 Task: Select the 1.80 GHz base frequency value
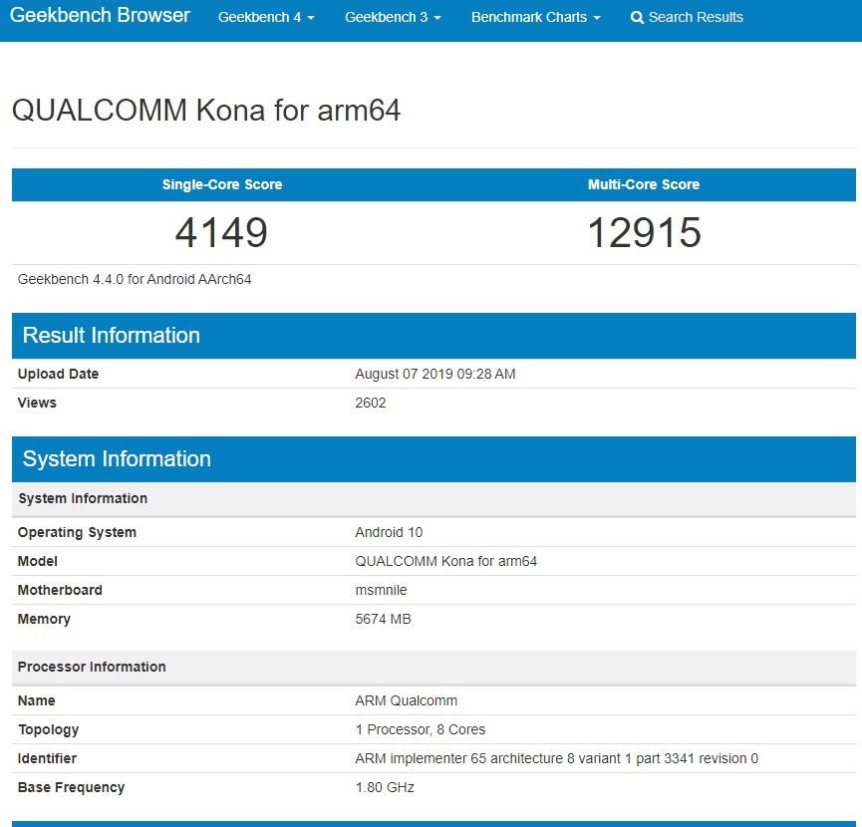coord(385,787)
